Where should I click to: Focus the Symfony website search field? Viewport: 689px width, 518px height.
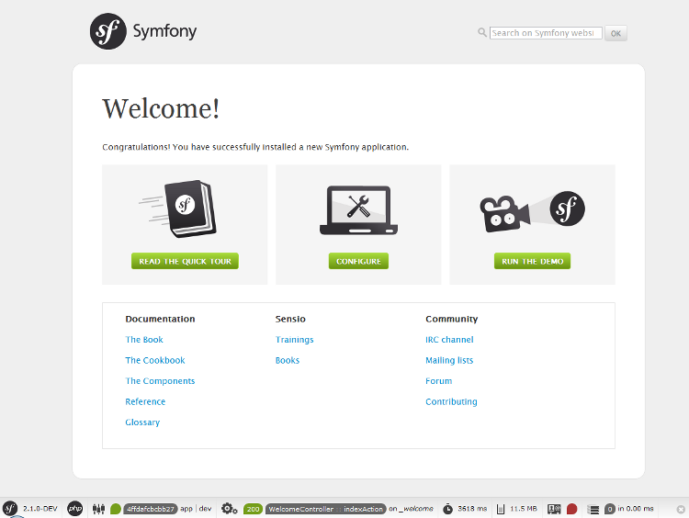tap(546, 33)
